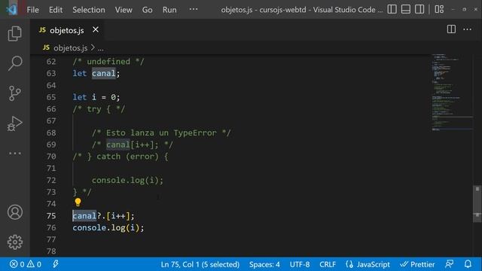Open the Run menu
Image resolution: width=482 pixels, height=271 pixels.
tap(169, 10)
